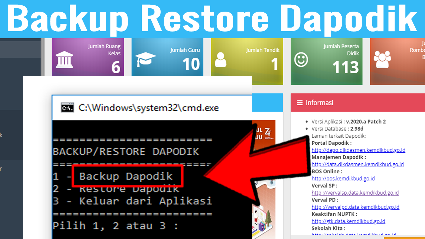Image resolution: width=425 pixels, height=239 pixels.
Task: Open the bos.kemdikbud.go.id link
Action: point(343,179)
